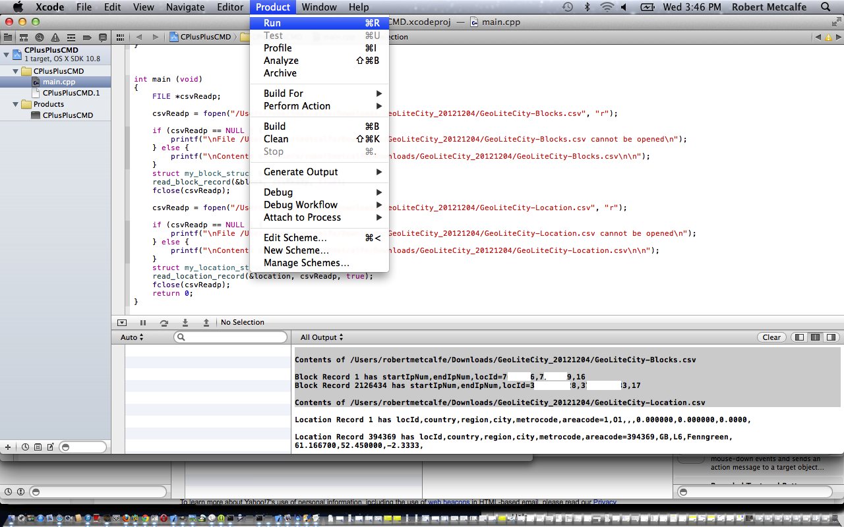Screen dimensions: 844x527
Task: Expand the Build For submenu
Action: point(320,94)
